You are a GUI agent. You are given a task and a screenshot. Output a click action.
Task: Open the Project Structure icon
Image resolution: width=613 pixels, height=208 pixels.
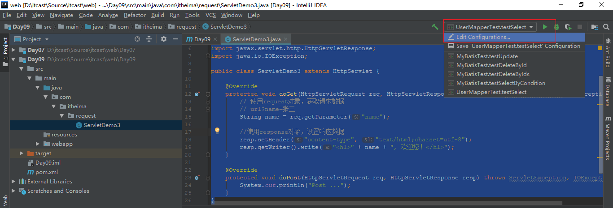[x=595, y=27]
